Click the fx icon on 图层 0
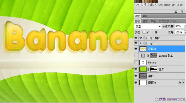The width and height of the screenshot is (186, 103). 180,83
